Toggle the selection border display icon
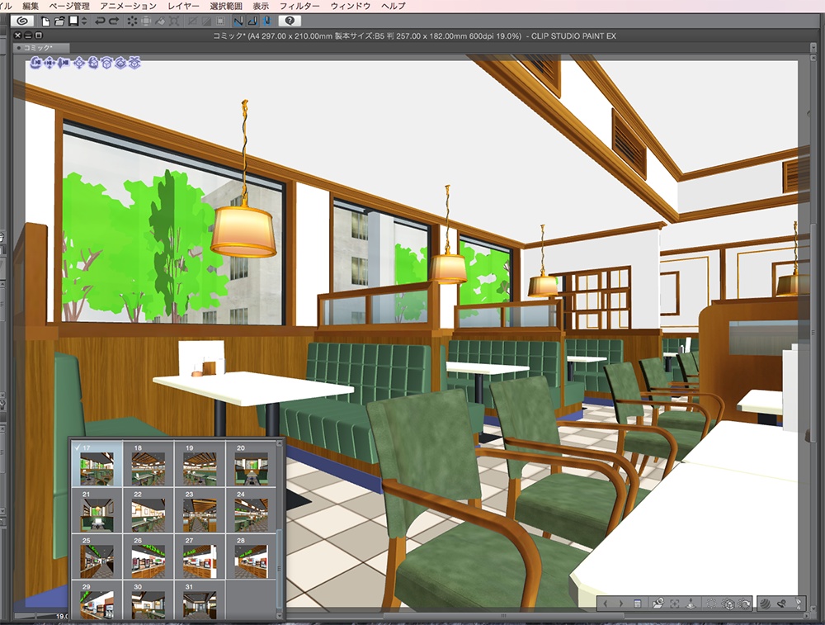This screenshot has height=625, width=825. [x=220, y=21]
